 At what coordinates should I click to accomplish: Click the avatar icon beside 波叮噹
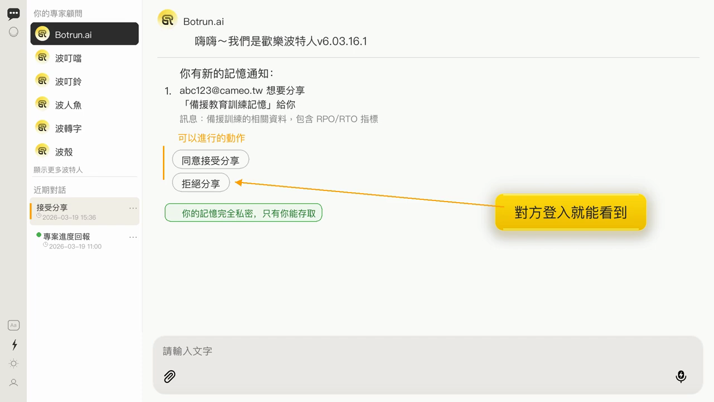pyautogui.click(x=42, y=57)
